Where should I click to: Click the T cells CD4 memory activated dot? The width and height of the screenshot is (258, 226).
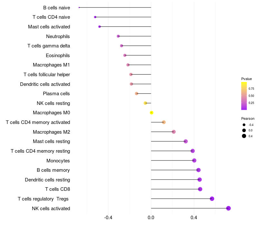pyautogui.click(x=164, y=122)
